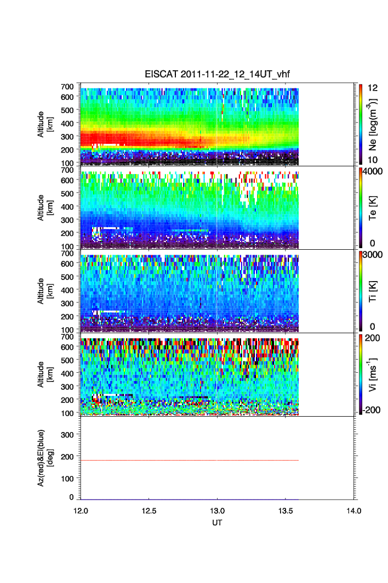Click the 10 value on Ne colorbar
This screenshot has width=388, height=583.
(x=373, y=160)
